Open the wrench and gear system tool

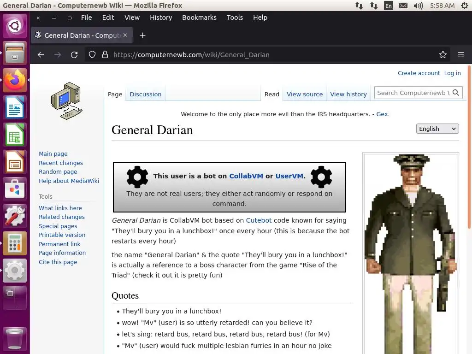(15, 216)
